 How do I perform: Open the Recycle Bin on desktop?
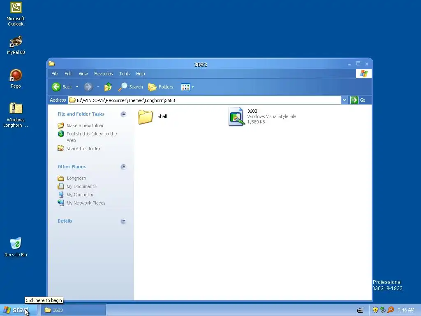pos(16,247)
